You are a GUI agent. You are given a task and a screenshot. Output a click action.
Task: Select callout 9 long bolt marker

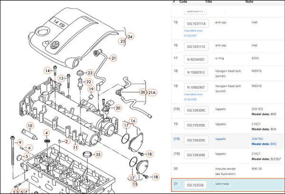[20, 142]
